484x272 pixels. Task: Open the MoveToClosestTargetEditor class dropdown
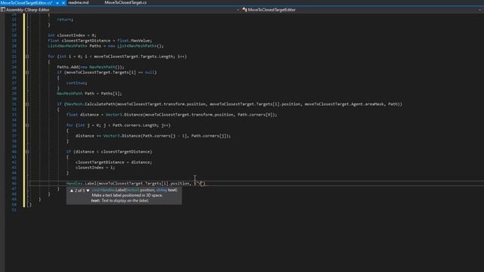[x=479, y=10]
